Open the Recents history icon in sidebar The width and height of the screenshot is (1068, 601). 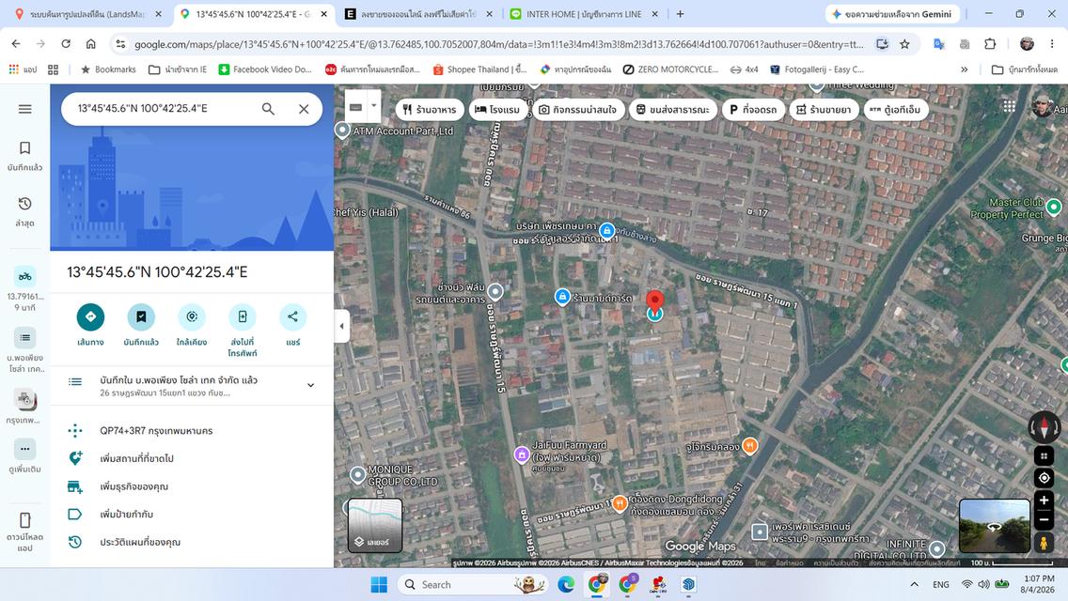pyautogui.click(x=25, y=204)
